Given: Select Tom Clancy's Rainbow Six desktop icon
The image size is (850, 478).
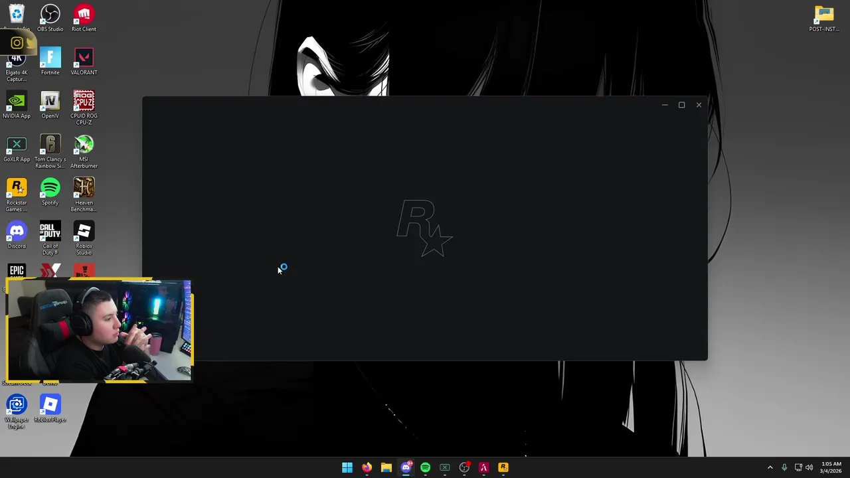Looking at the screenshot, I should point(50,151).
